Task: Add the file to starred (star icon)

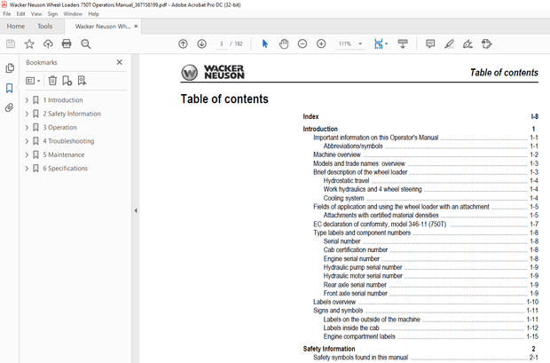Action: (29, 43)
